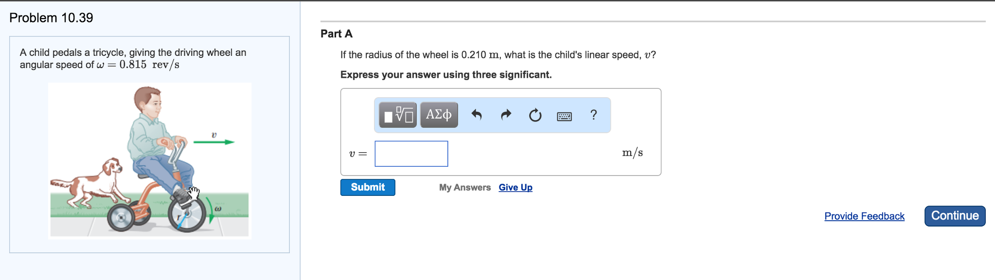Reset the answer with the reload icon
Image resolution: width=995 pixels, height=280 pixels.
pos(534,115)
